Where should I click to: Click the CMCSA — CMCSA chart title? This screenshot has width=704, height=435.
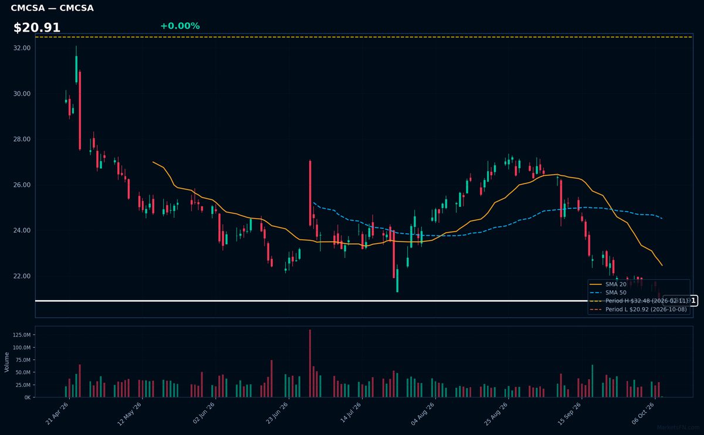(x=52, y=8)
